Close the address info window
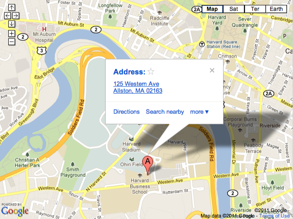The width and height of the screenshot is (293, 219). tap(212, 70)
